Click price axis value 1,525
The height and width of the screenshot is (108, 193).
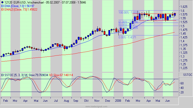click(184, 22)
